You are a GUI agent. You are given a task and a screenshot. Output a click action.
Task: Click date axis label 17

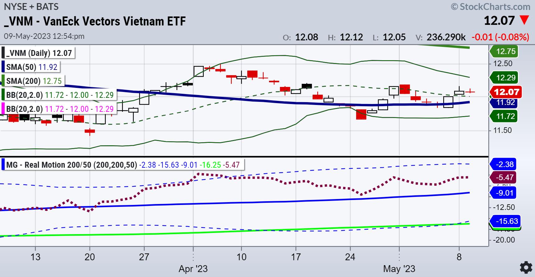click(x=296, y=257)
